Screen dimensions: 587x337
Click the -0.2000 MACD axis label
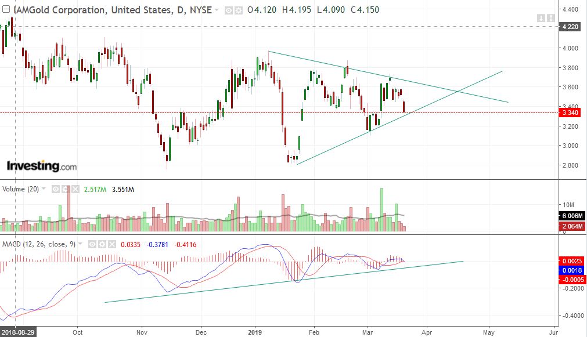(572, 288)
